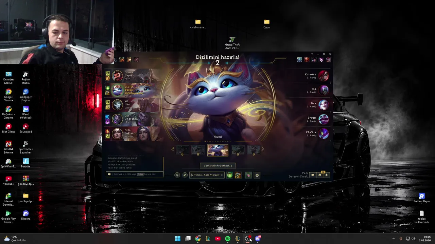This screenshot has height=244, width=435.
Task: Open the taskbar volume control
Action: pyautogui.click(x=414, y=239)
